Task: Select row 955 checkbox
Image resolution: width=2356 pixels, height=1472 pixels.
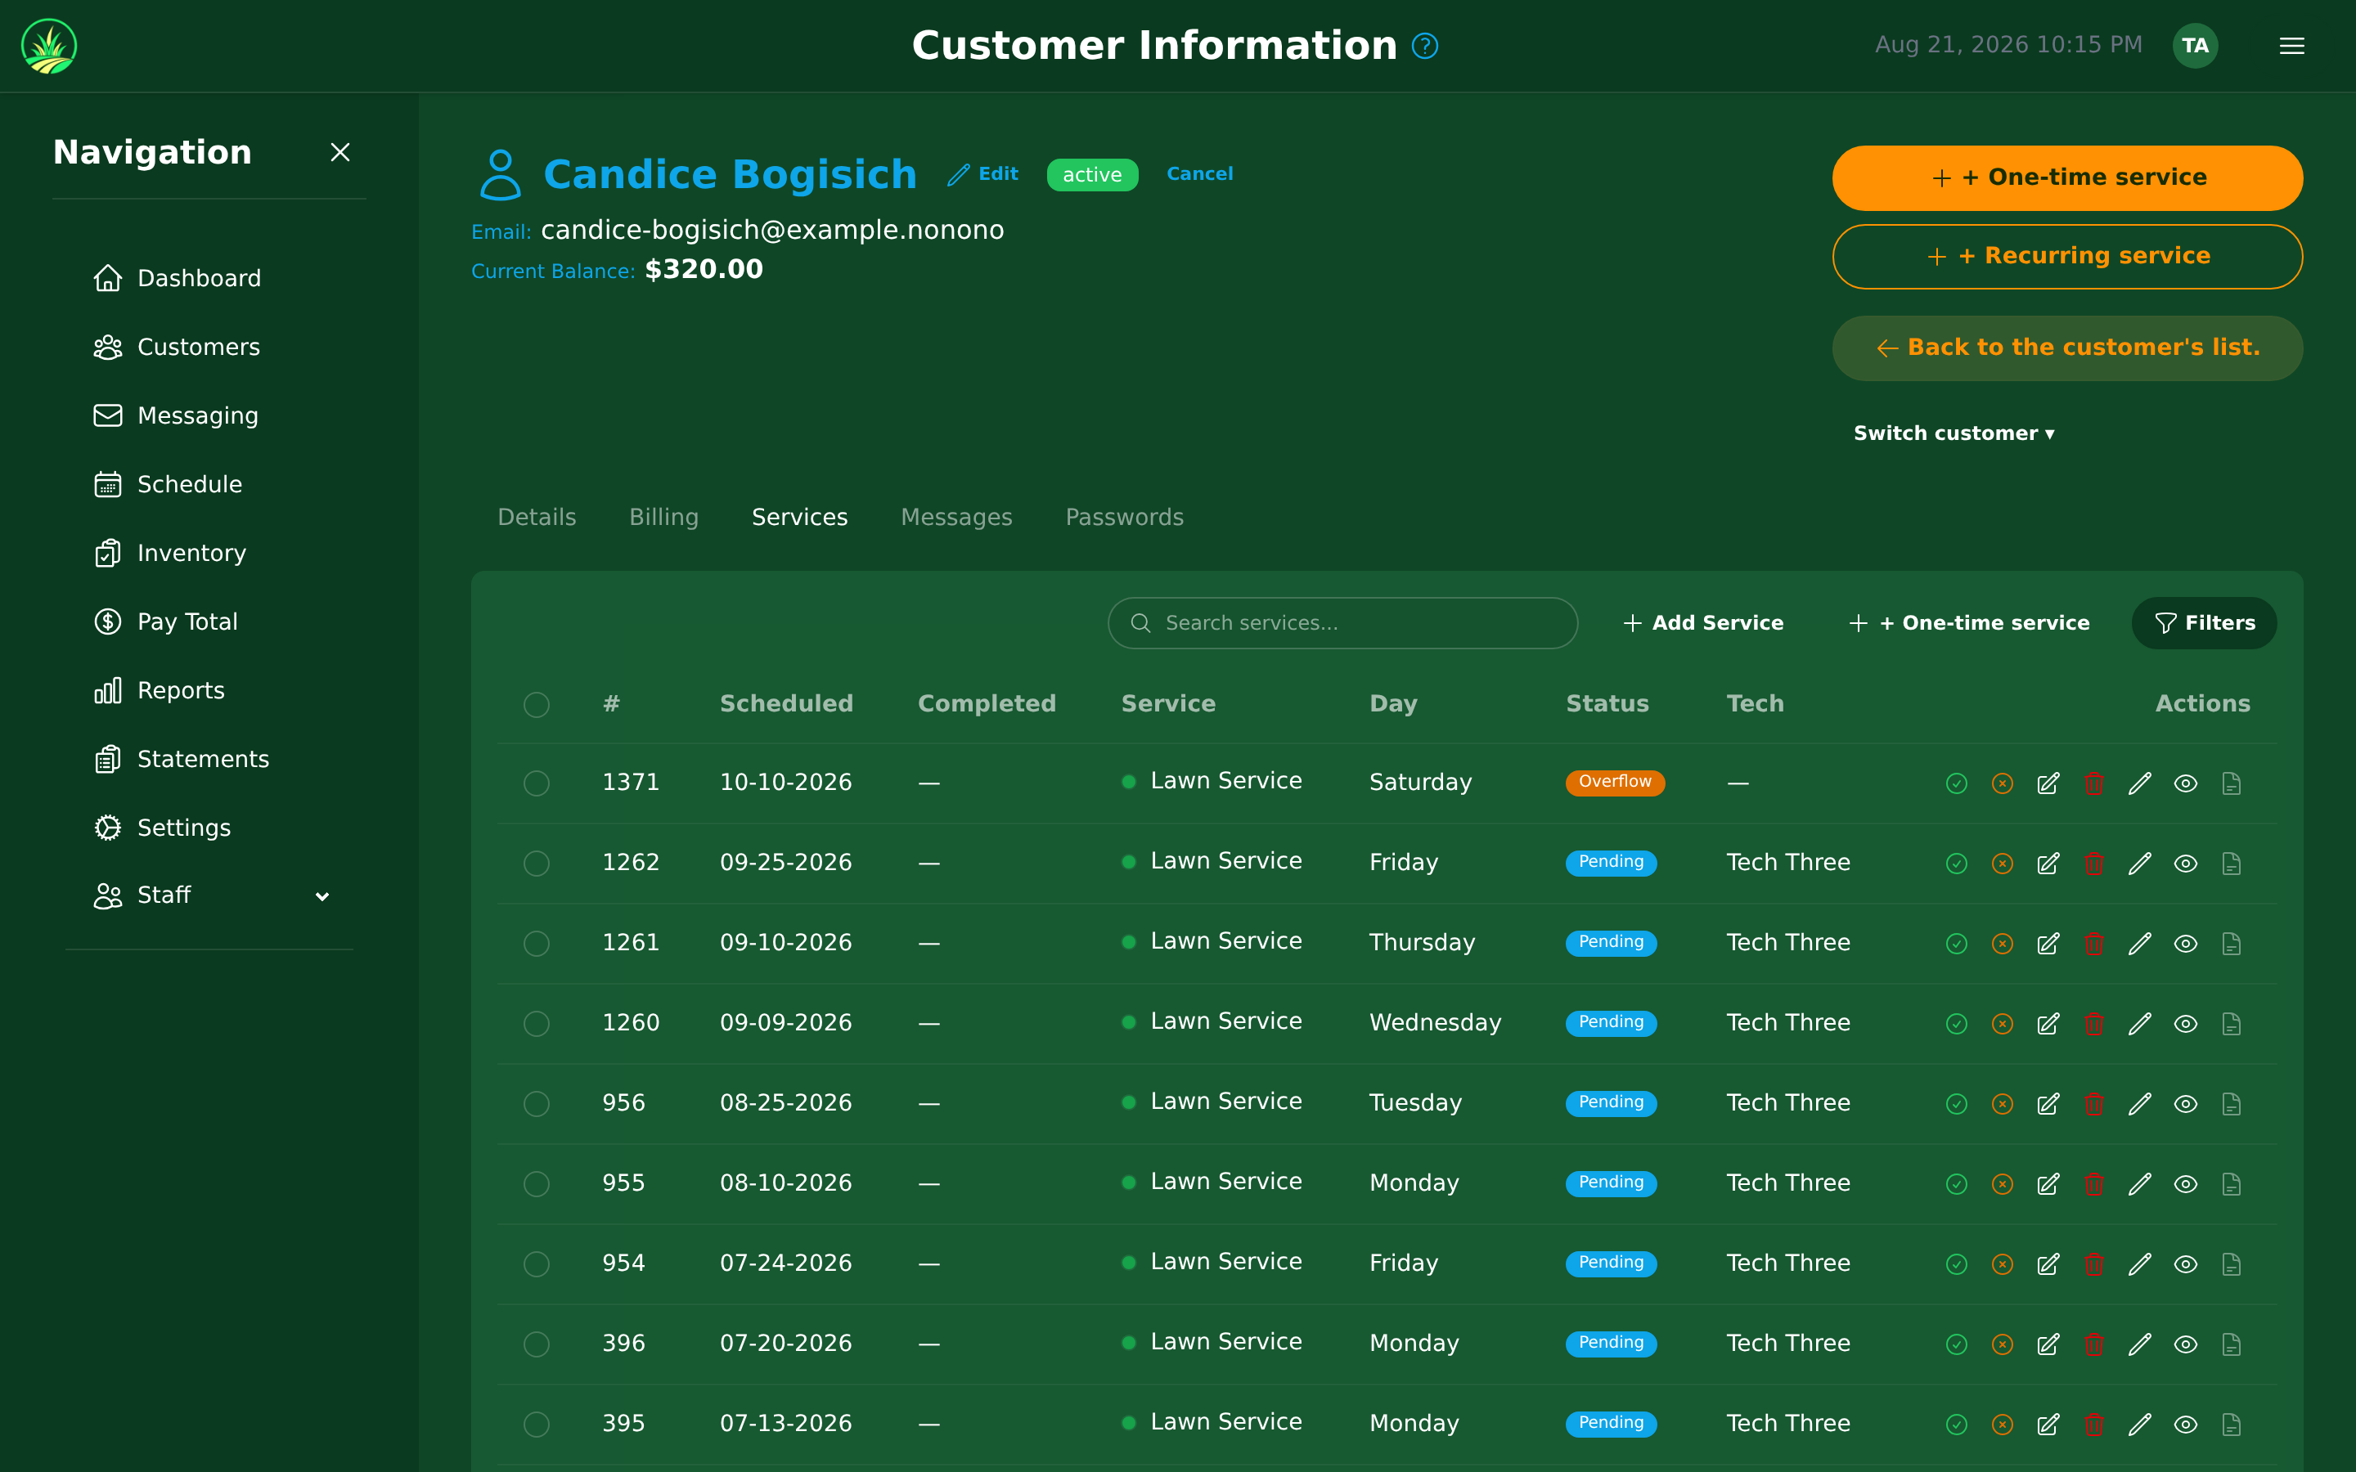Action: tap(537, 1184)
